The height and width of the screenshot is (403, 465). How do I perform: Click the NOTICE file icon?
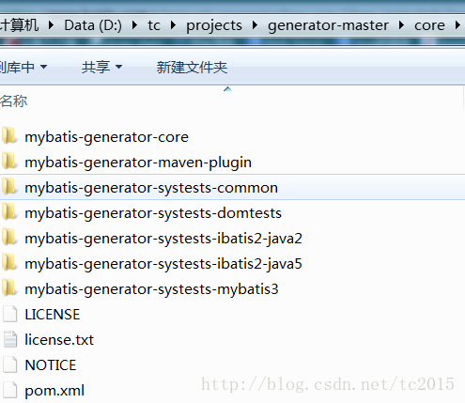coord(10,364)
